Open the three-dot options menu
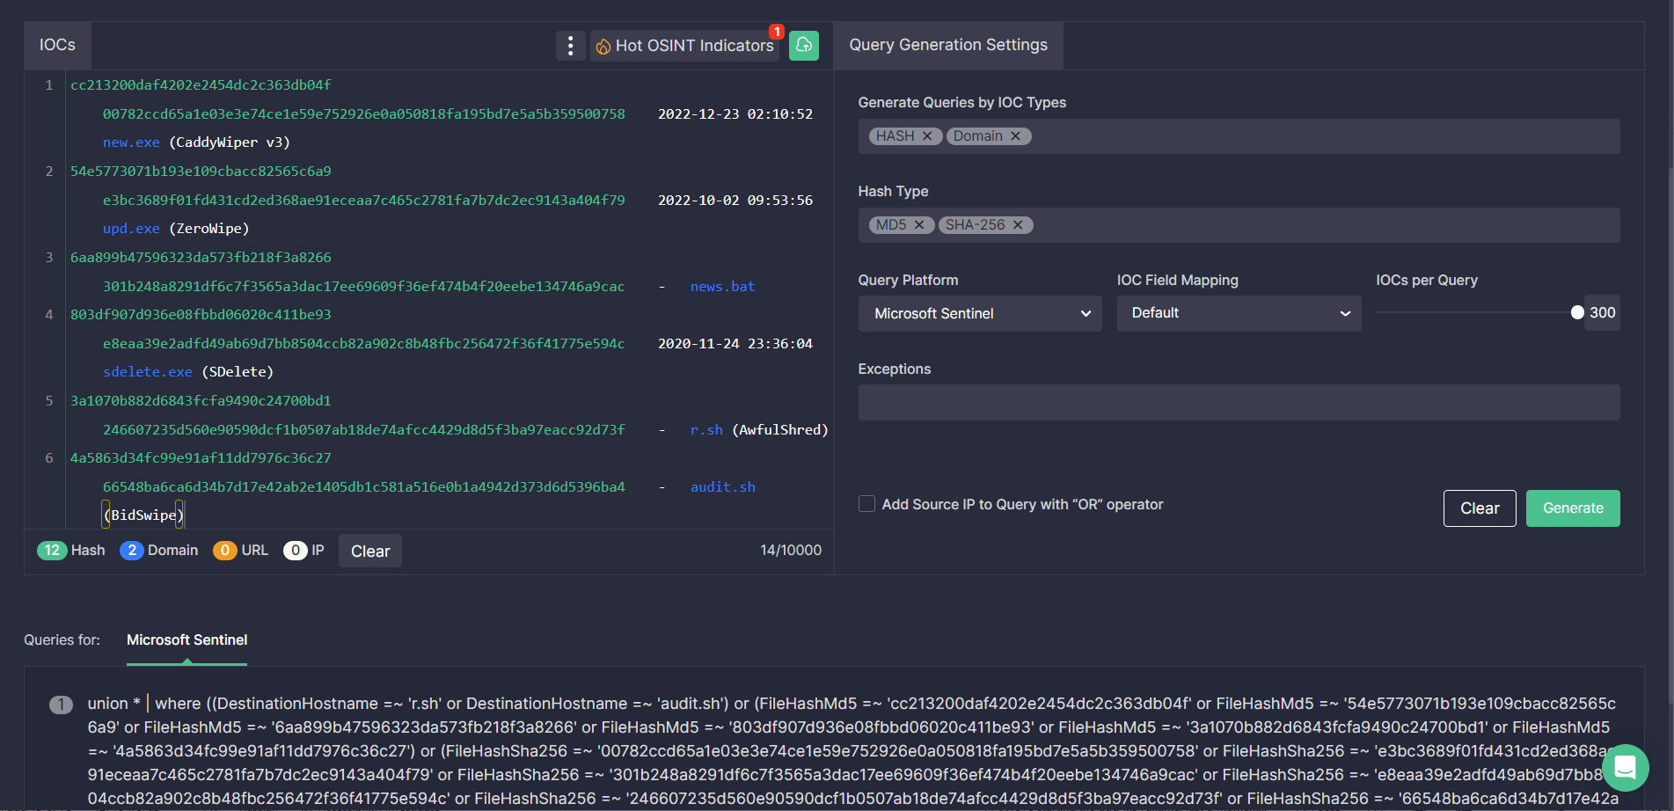Viewport: 1674px width, 811px height. click(x=570, y=46)
